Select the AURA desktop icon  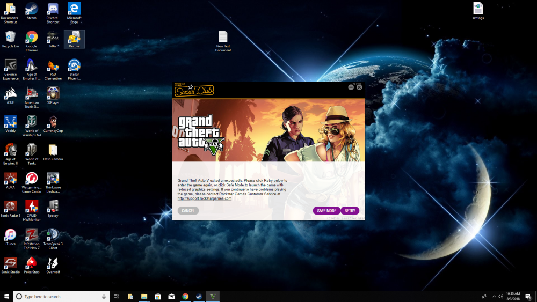pyautogui.click(x=10, y=181)
